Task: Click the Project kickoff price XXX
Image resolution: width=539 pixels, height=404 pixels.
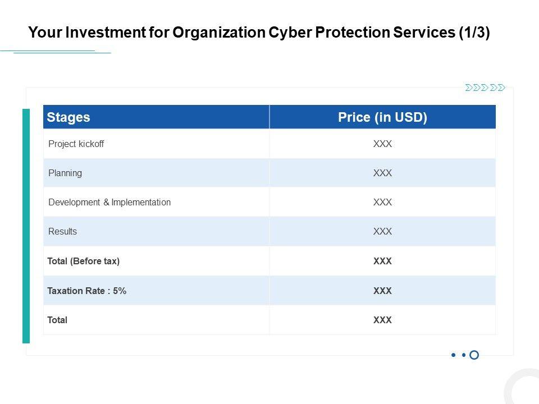Action: [x=382, y=144]
